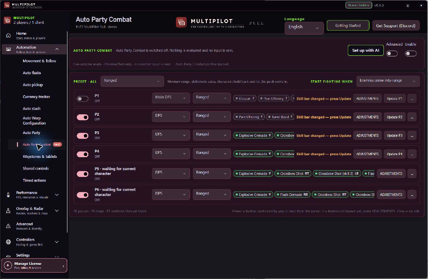The height and width of the screenshot is (279, 428).
Task: Open the Start Fighting When dropdown
Action: click(388, 81)
